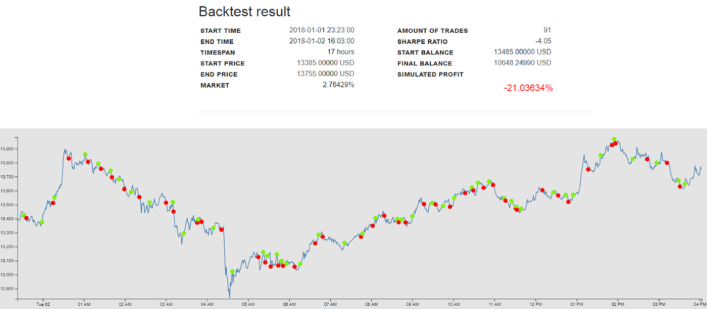Click the MARKET percentage 2.76429%
The height and width of the screenshot is (309, 707).
point(339,85)
